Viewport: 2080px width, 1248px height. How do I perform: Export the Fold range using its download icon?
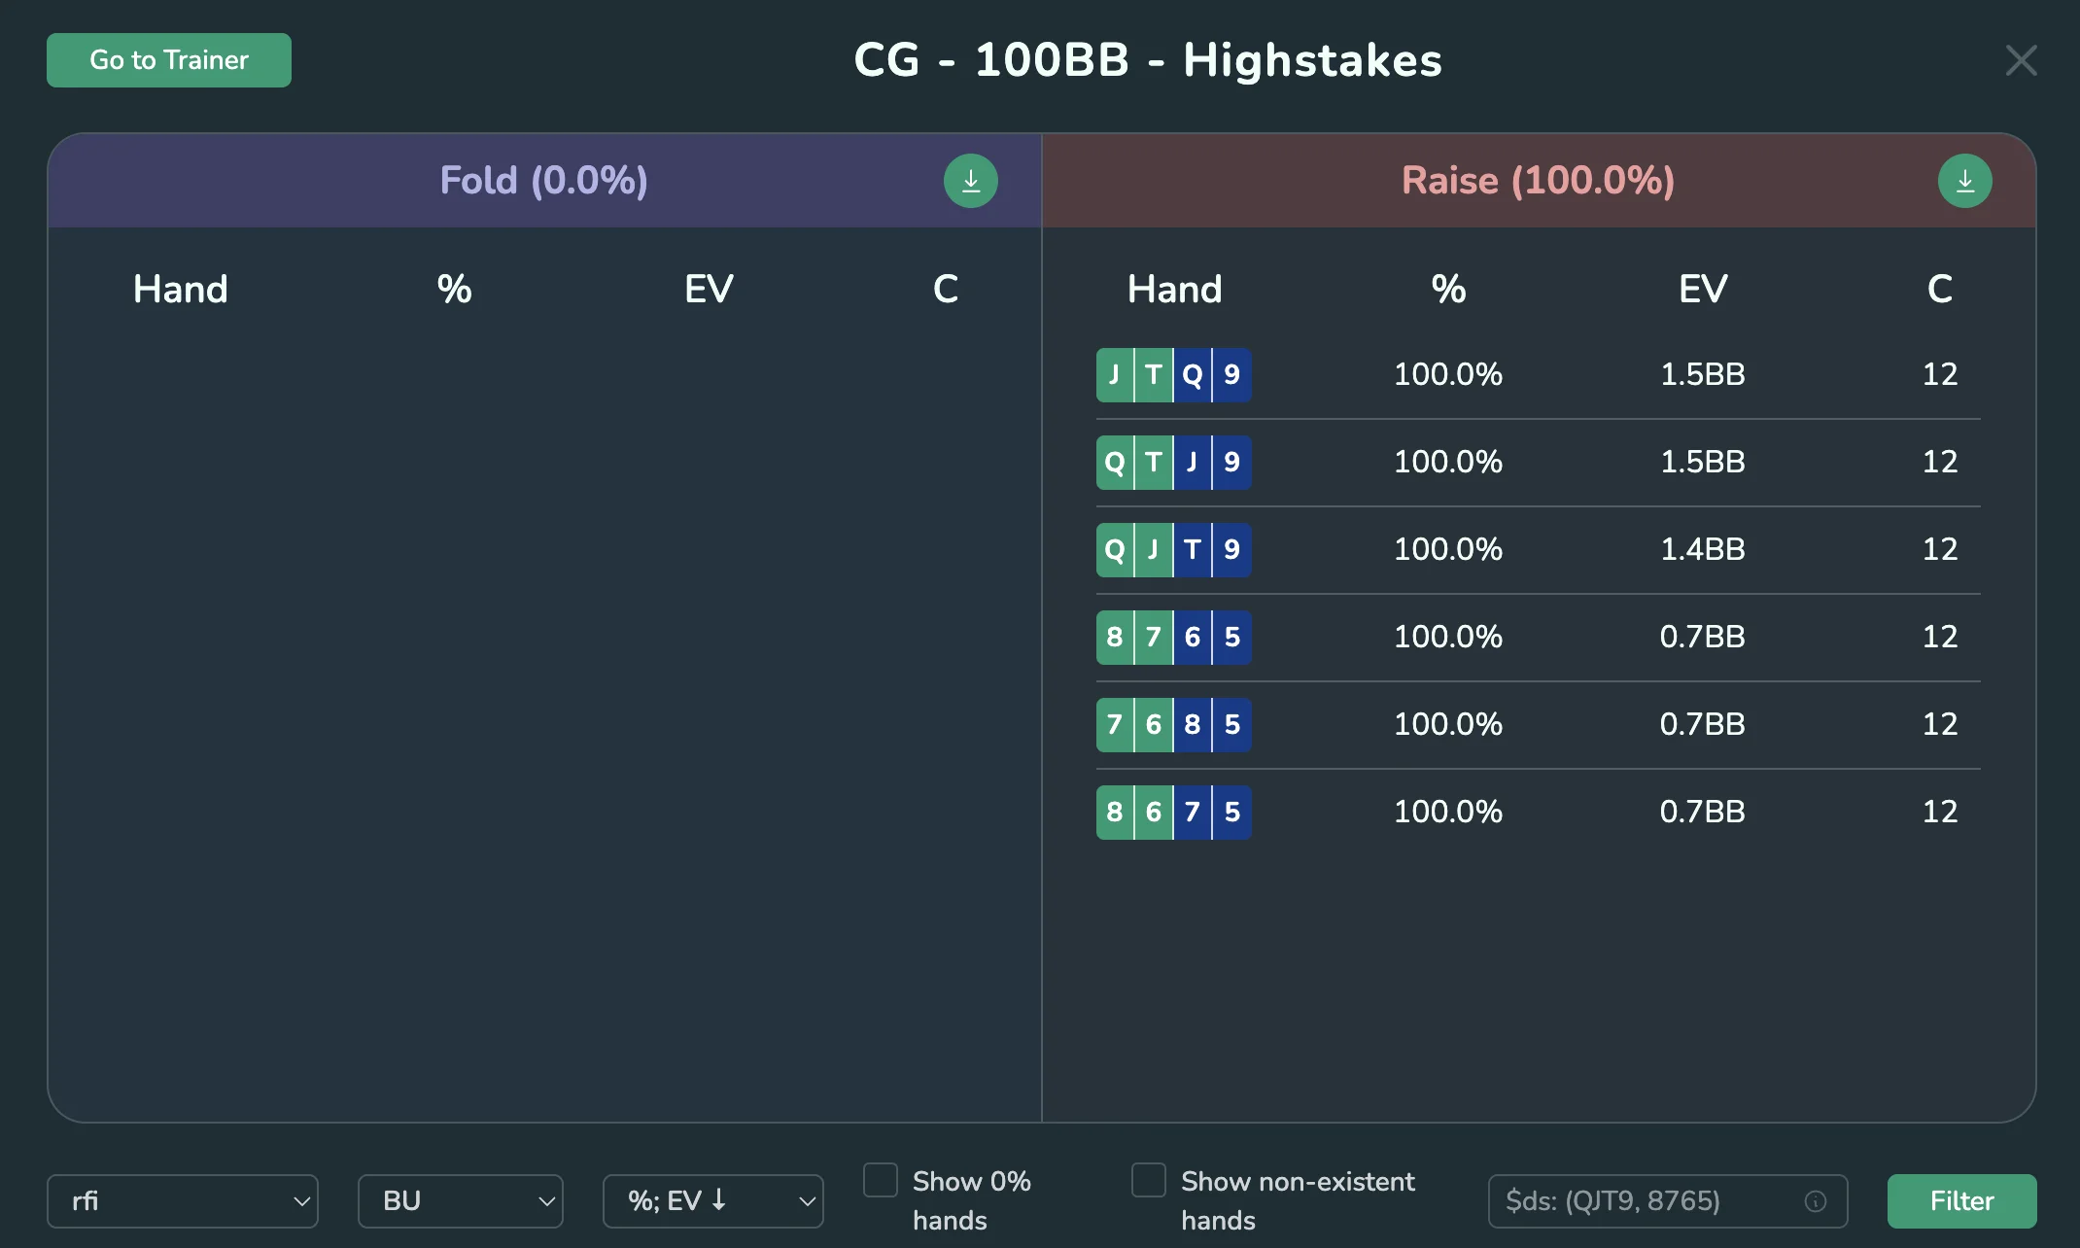pyautogui.click(x=970, y=180)
